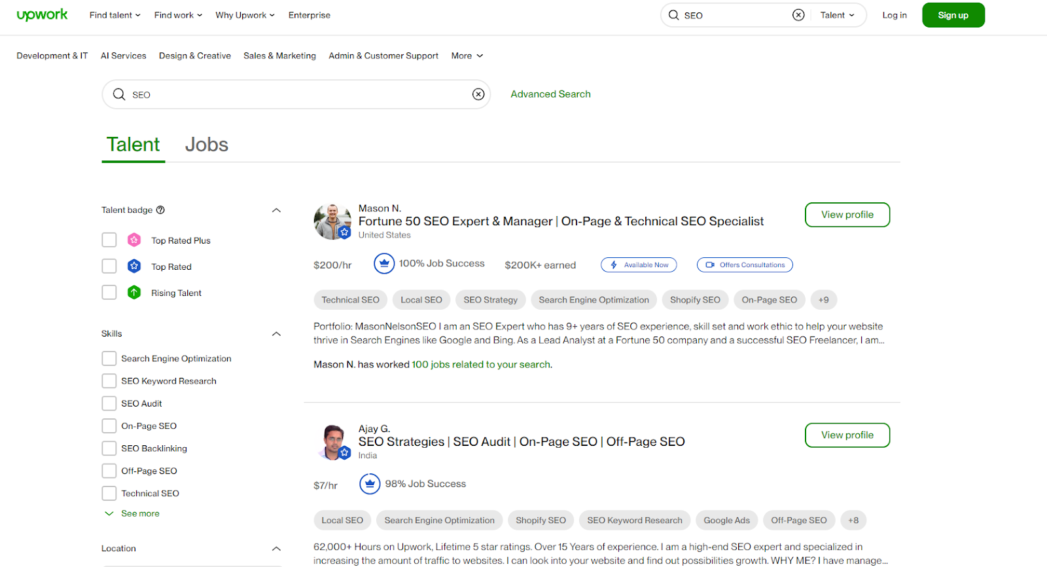1047x567 pixels.
Task: Open 100 jobs related to your search link
Action: 481,365
